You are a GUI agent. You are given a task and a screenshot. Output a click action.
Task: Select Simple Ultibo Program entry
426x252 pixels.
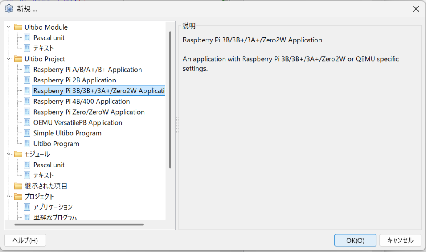(67, 133)
